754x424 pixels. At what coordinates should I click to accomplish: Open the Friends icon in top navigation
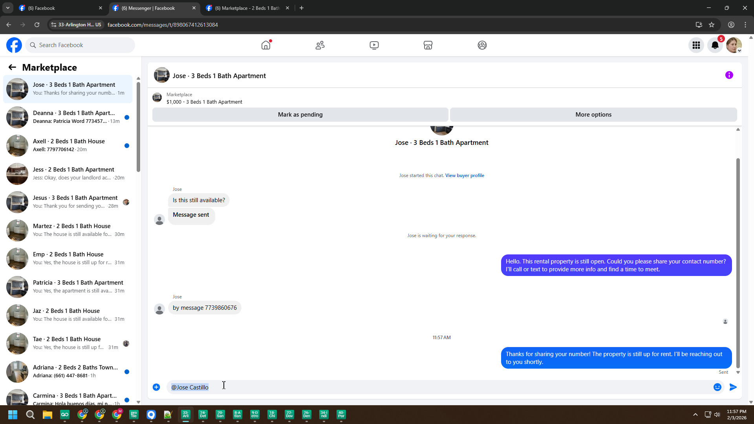coord(320,45)
